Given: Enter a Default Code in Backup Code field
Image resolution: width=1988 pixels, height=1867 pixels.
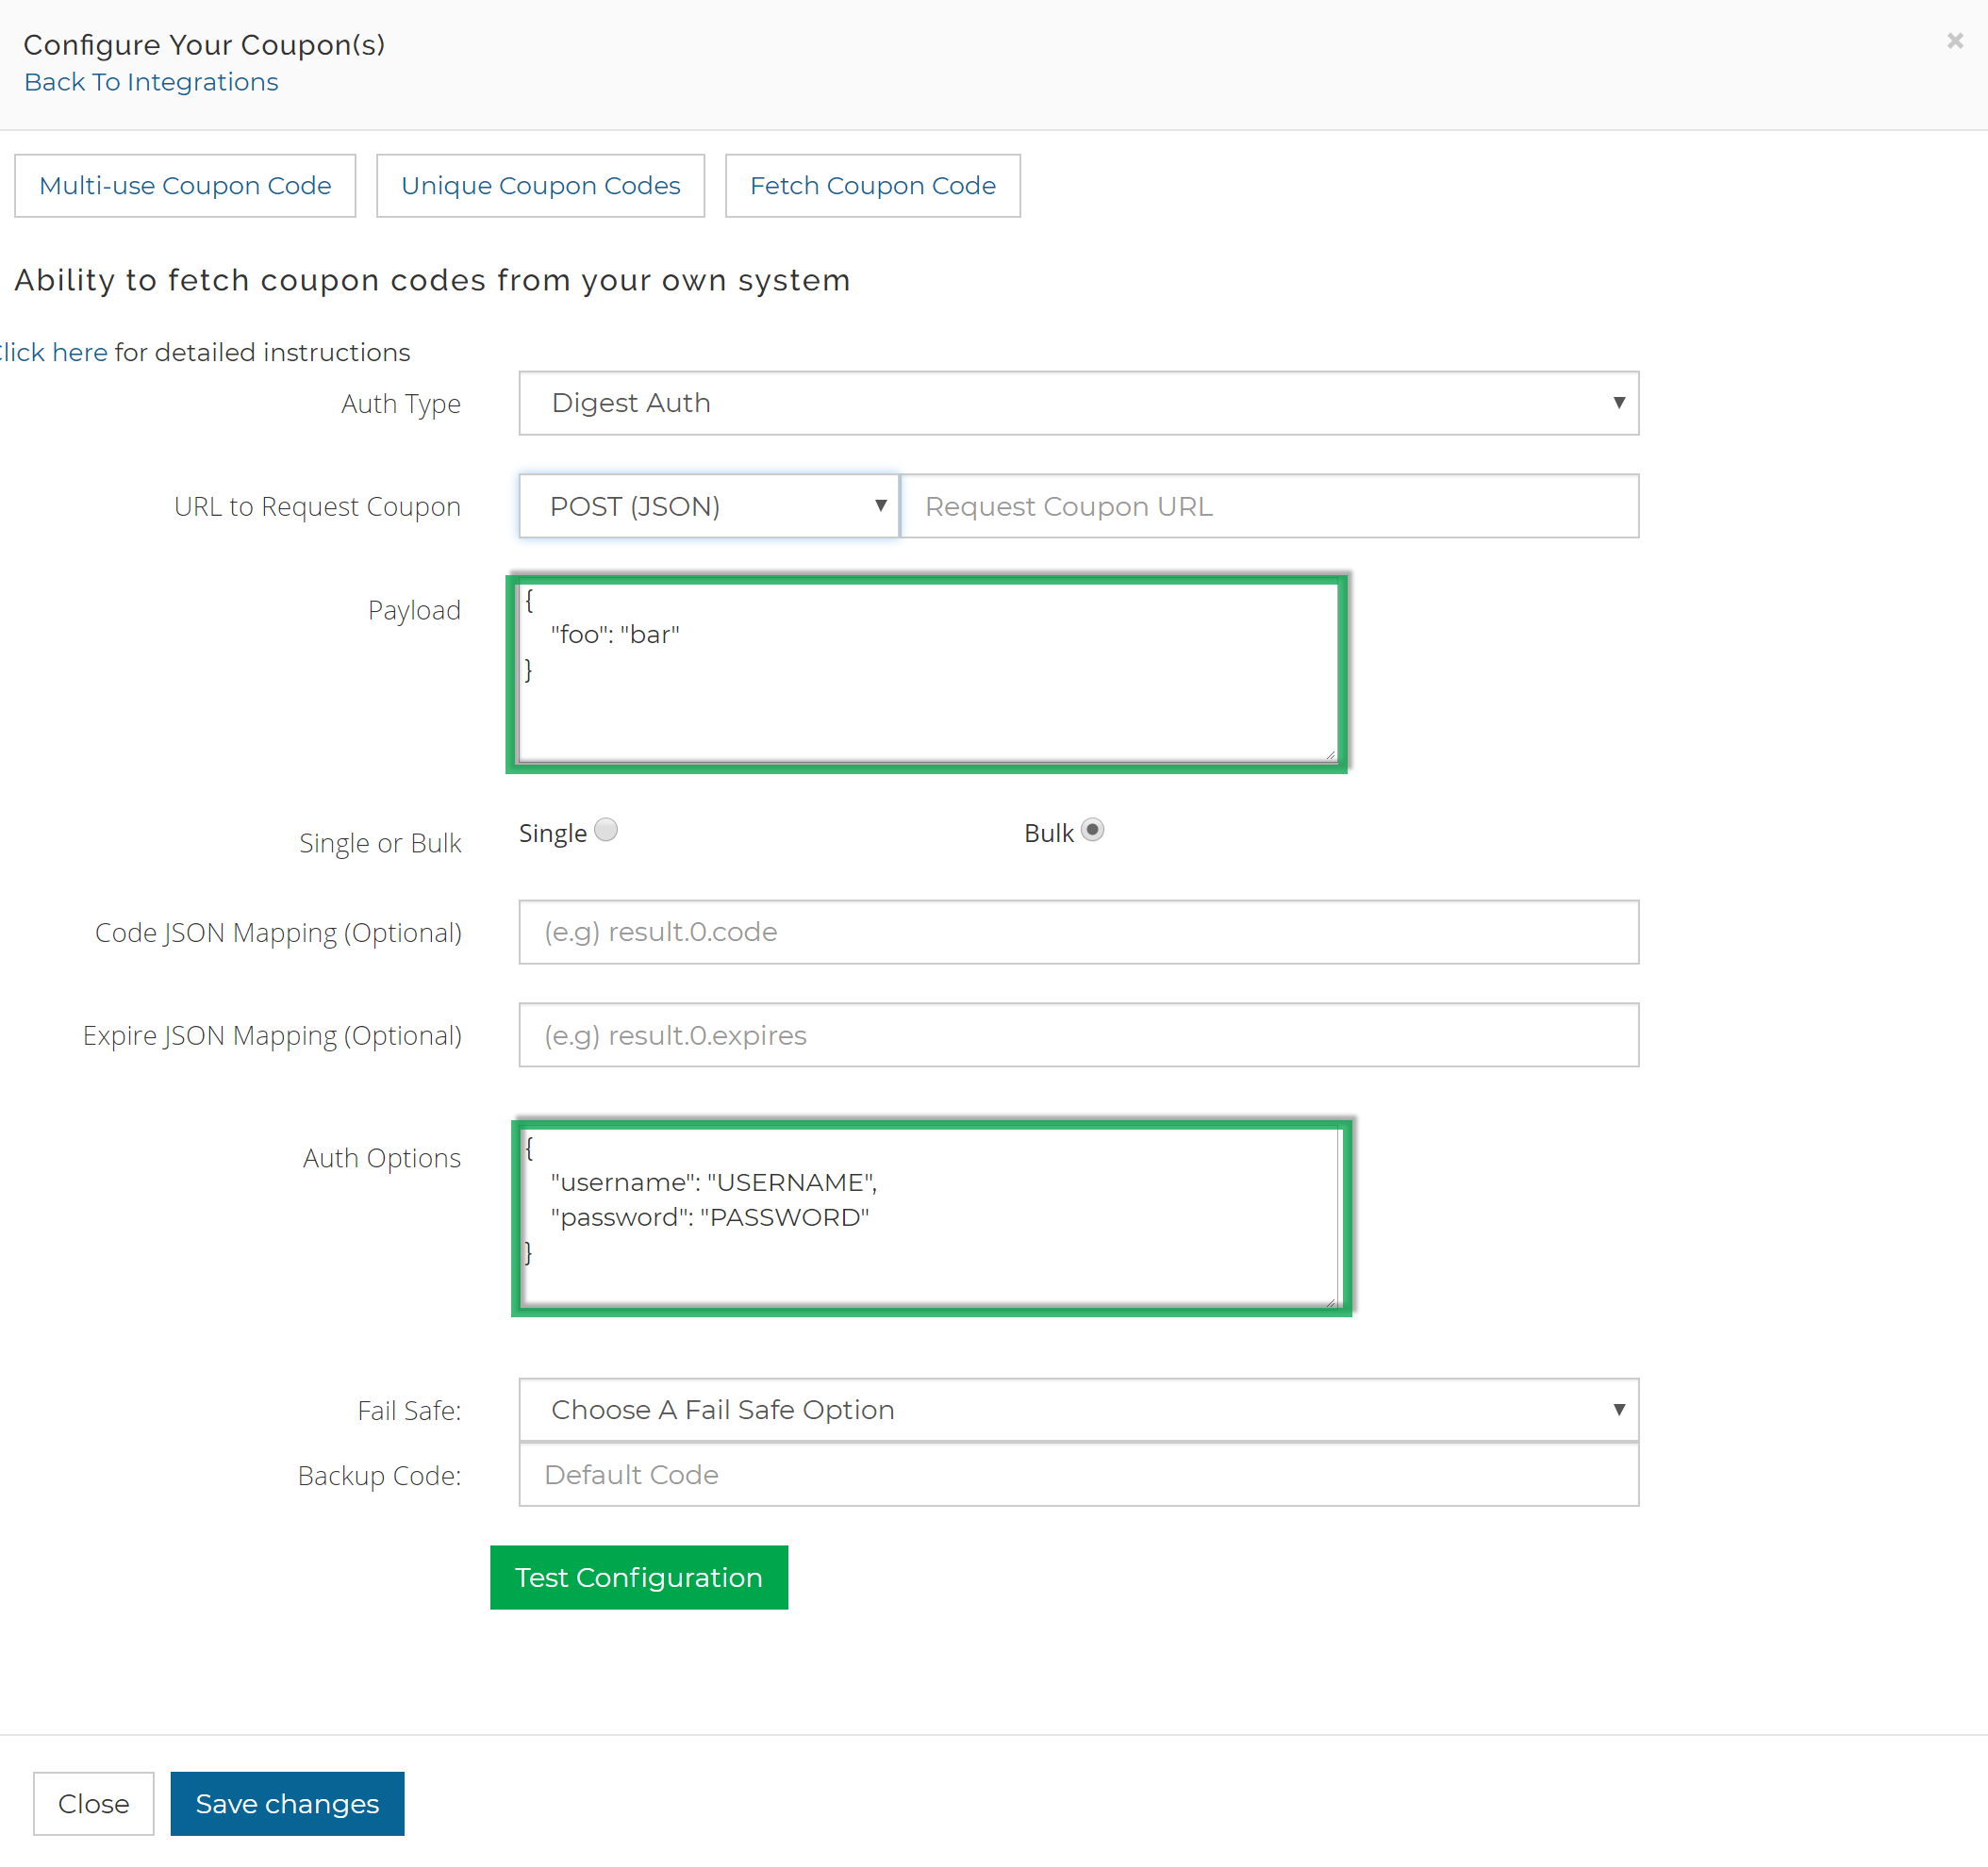Looking at the screenshot, I should click(1077, 1474).
